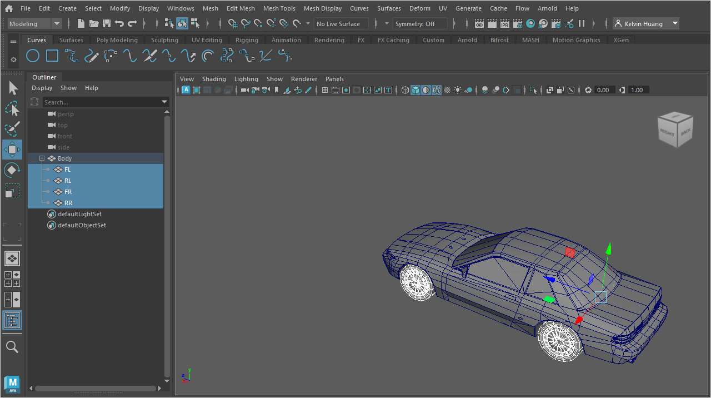711x398 pixels.
Task: Open the viewport Shading menu
Action: point(214,79)
